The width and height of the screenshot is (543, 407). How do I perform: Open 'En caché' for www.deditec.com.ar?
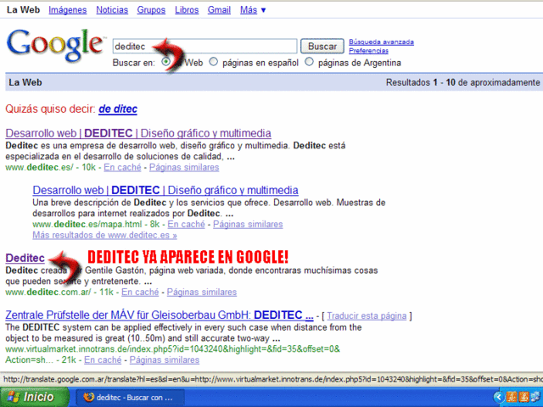(x=140, y=292)
